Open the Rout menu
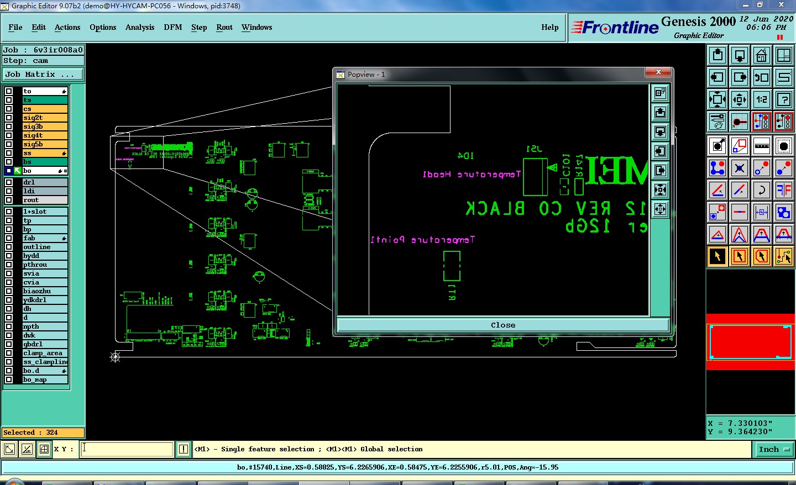The image size is (796, 485). click(224, 27)
